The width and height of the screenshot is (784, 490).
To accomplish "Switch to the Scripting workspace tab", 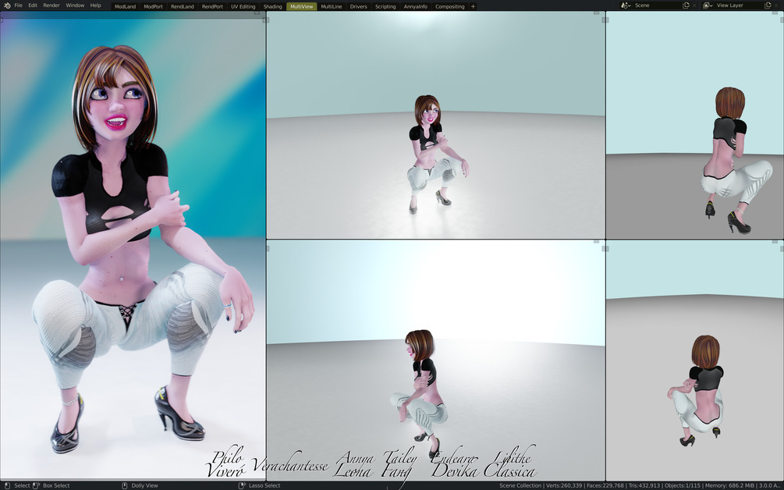I will point(385,6).
